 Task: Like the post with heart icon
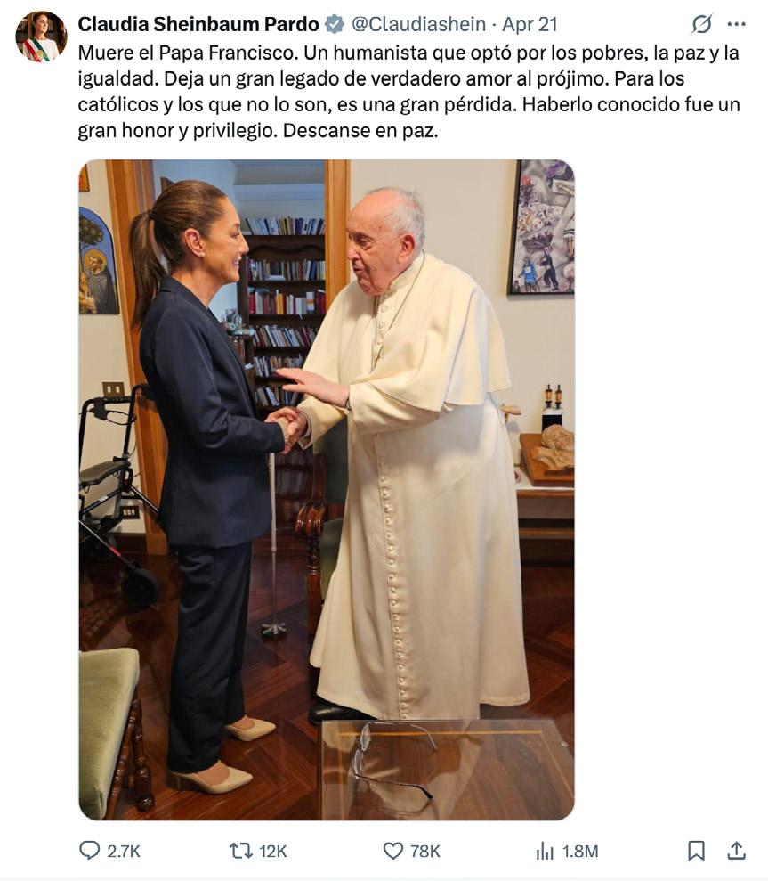(393, 851)
